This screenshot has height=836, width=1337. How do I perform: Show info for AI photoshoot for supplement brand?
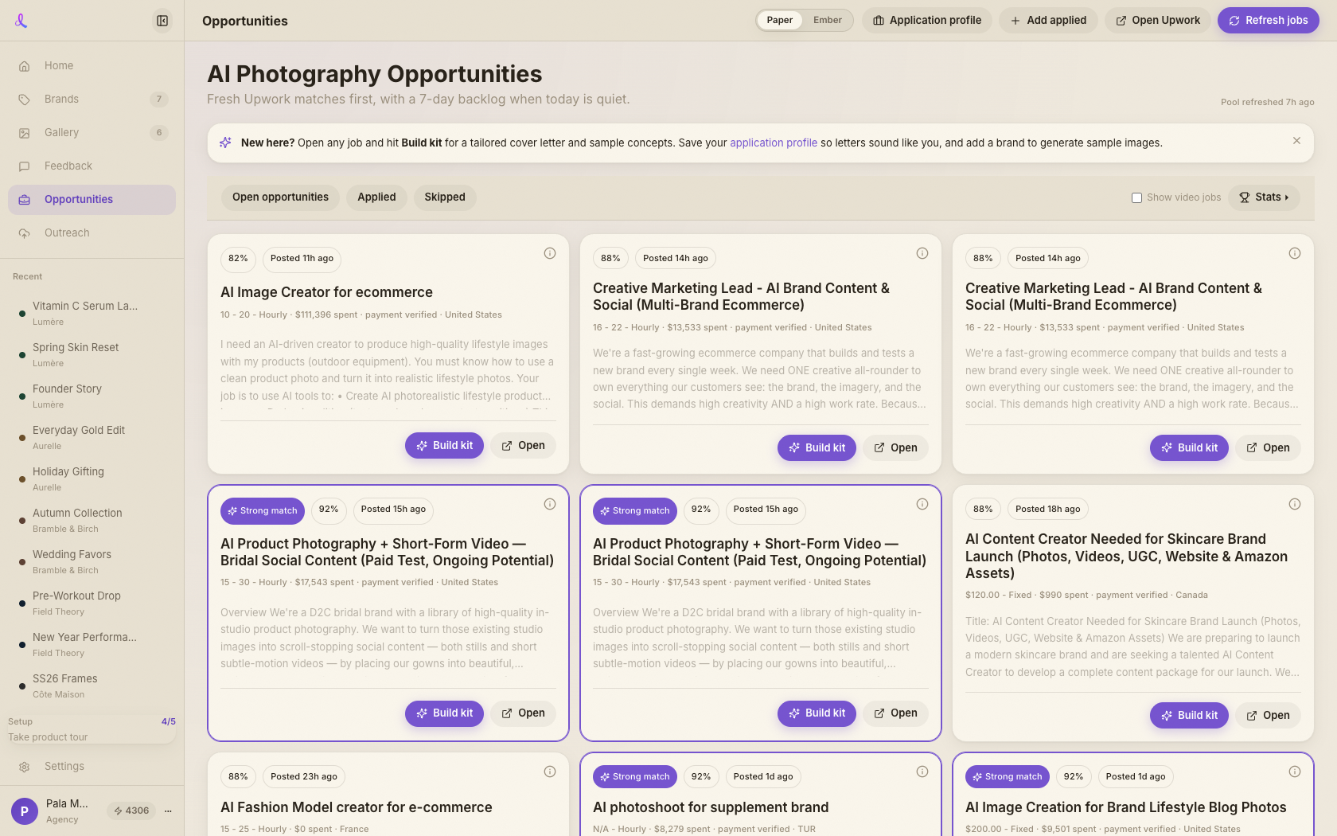[x=922, y=772]
